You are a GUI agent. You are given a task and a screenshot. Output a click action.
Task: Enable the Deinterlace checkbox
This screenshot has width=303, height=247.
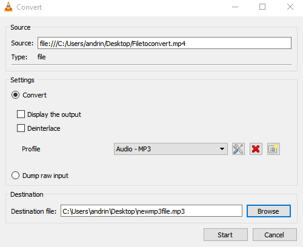coord(21,128)
